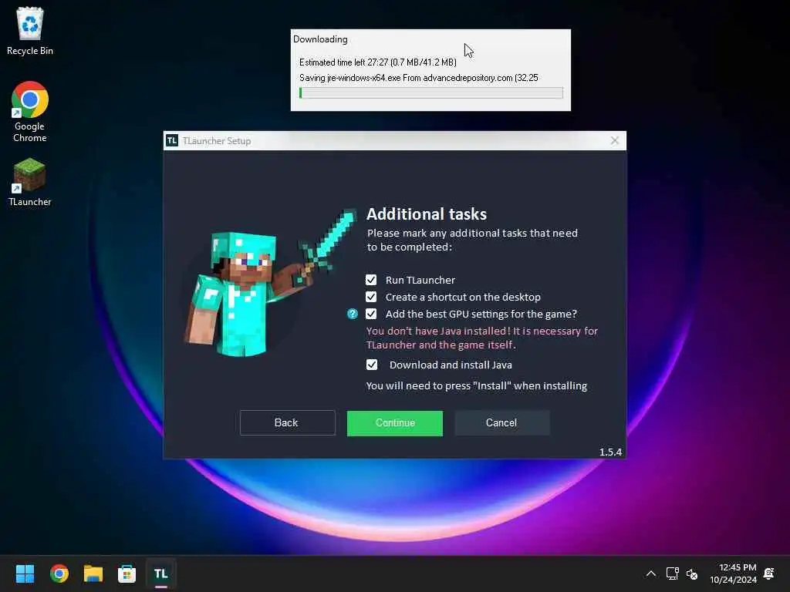Open the network status tray icon
Viewport: 790px width, 592px height.
click(672, 573)
